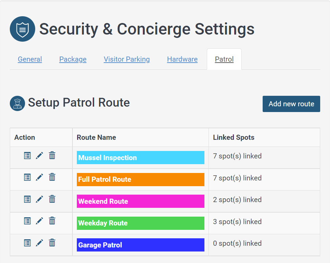
Task: Switch to the General tab
Action: pyautogui.click(x=30, y=59)
